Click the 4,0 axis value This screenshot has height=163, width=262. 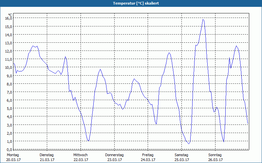pyautogui.click(x=9, y=117)
